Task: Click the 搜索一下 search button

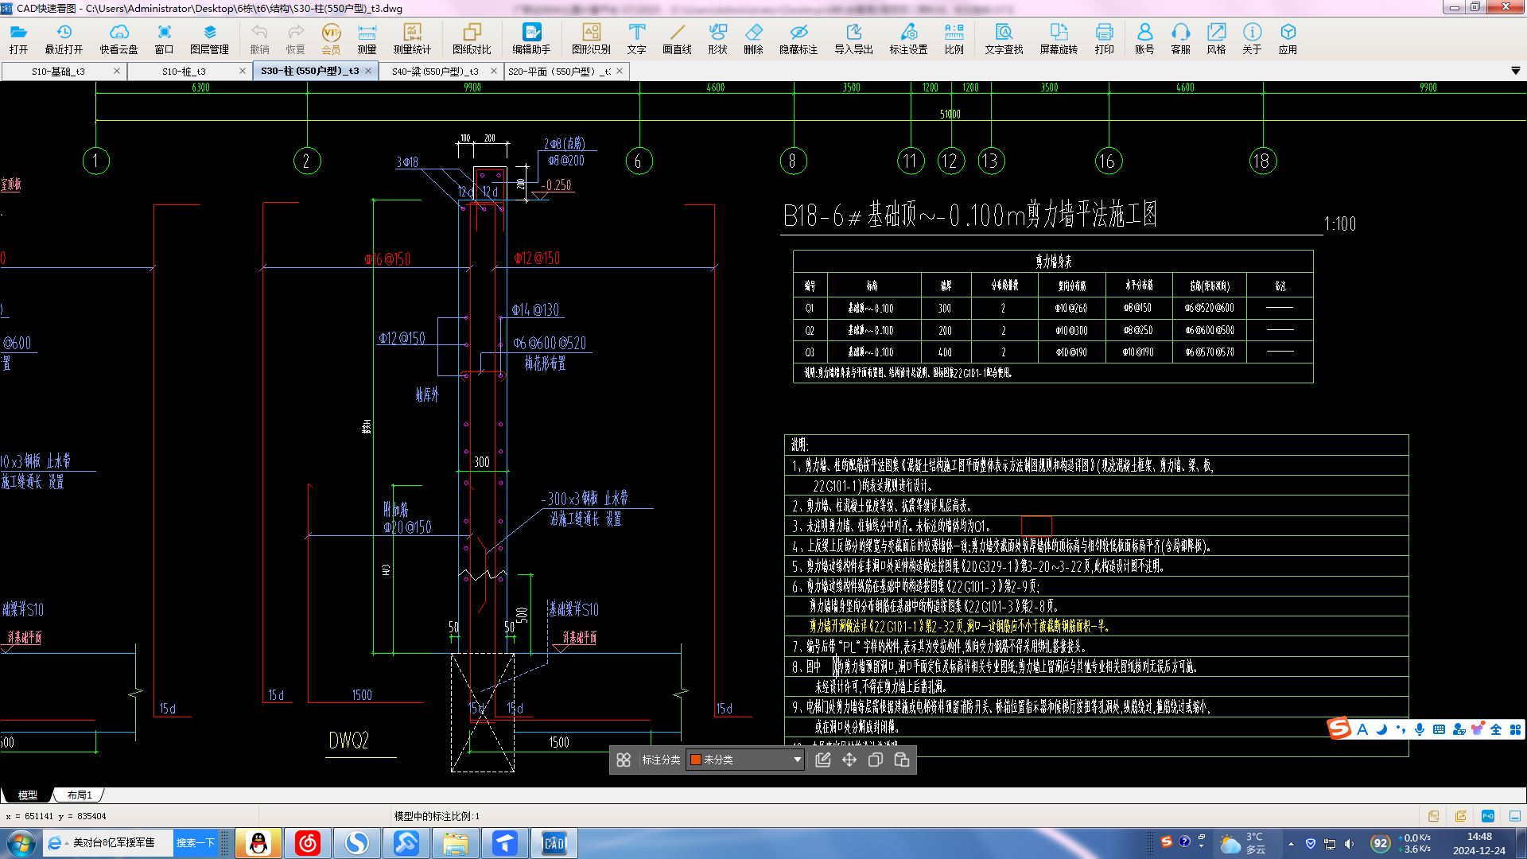Action: pos(196,843)
